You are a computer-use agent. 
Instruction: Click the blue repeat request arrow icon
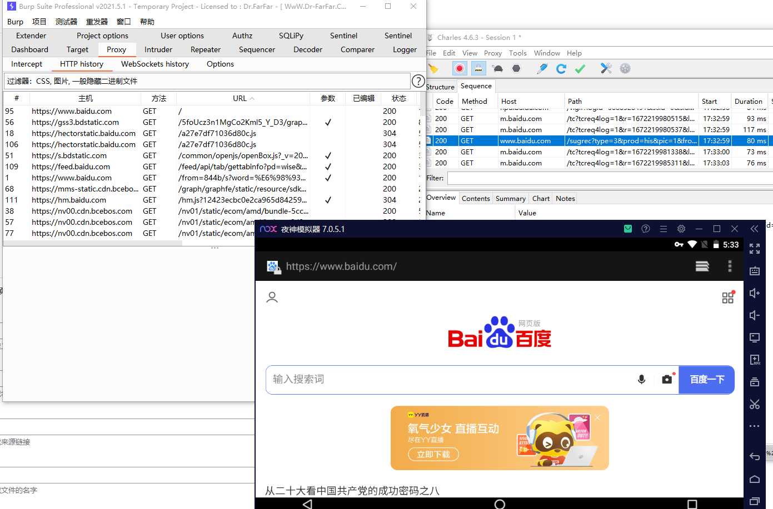click(x=561, y=68)
